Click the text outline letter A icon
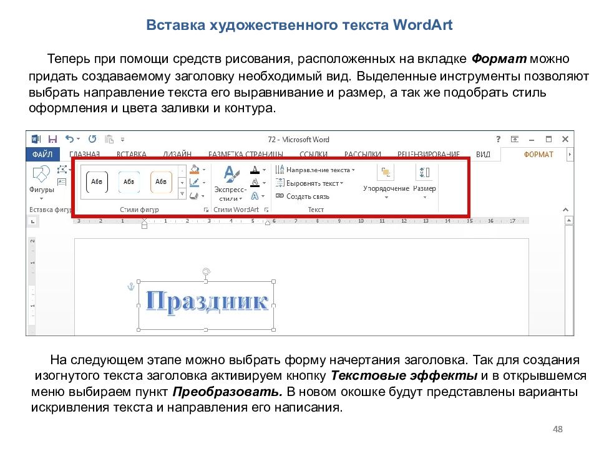The height and width of the screenshot is (449, 599). (255, 183)
